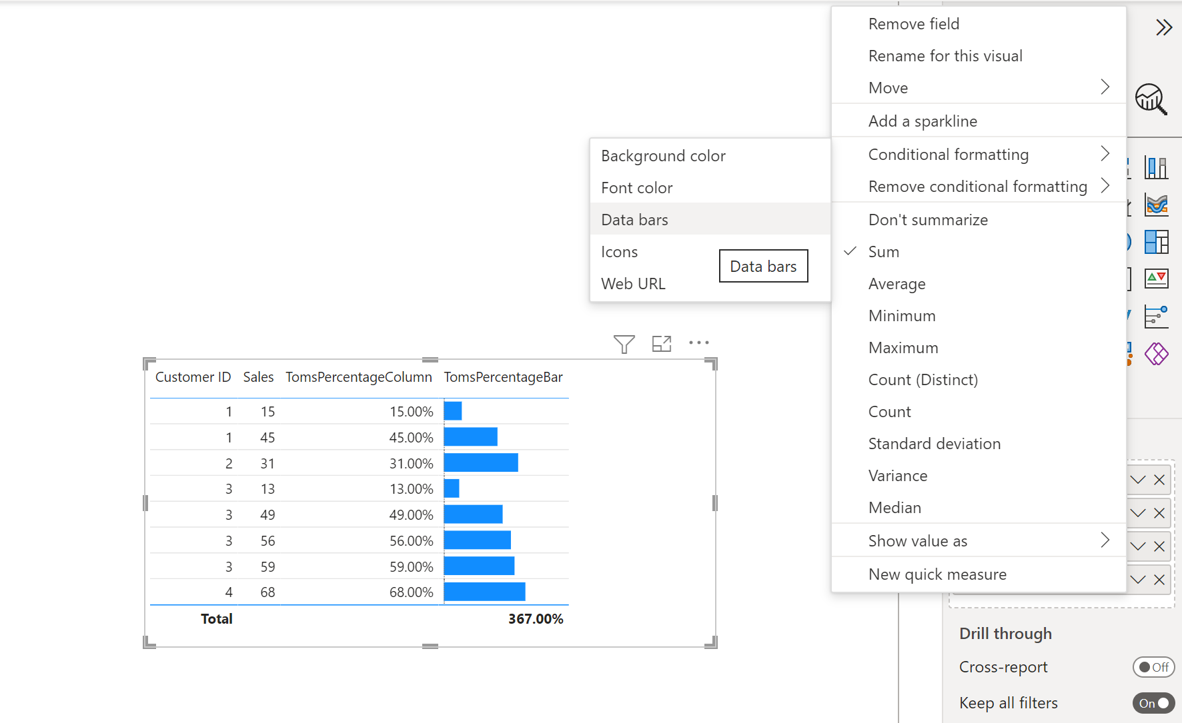Sort by the Customer ID column header
1182x723 pixels.
coord(193,377)
